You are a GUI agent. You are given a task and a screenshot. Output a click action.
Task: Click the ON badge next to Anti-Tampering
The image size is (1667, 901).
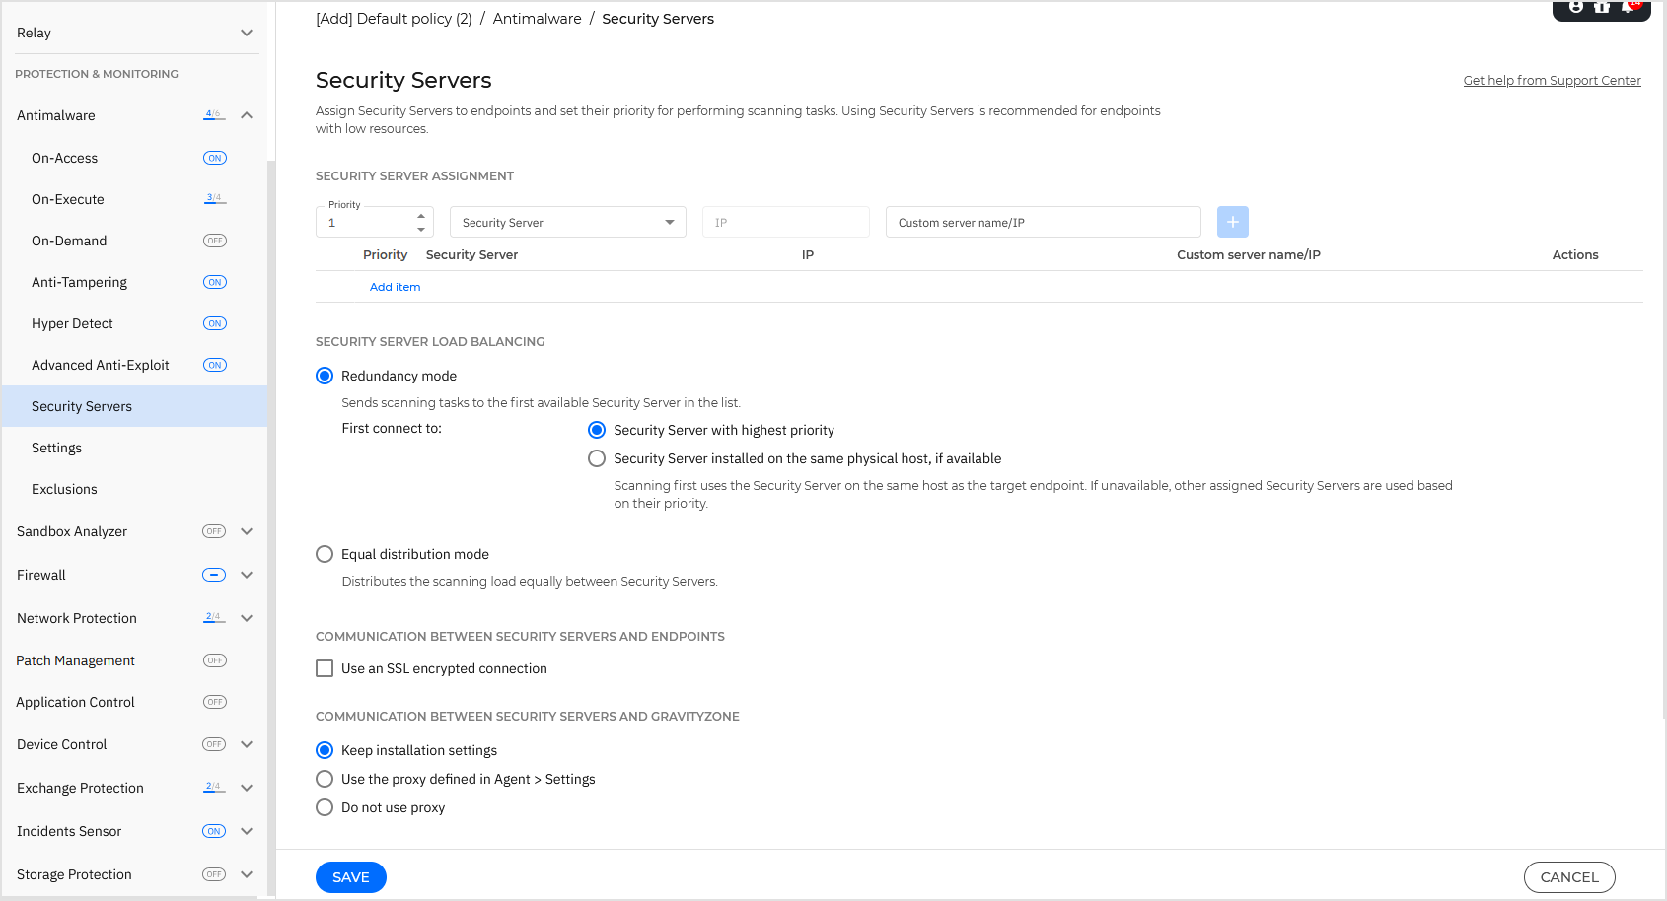point(214,282)
